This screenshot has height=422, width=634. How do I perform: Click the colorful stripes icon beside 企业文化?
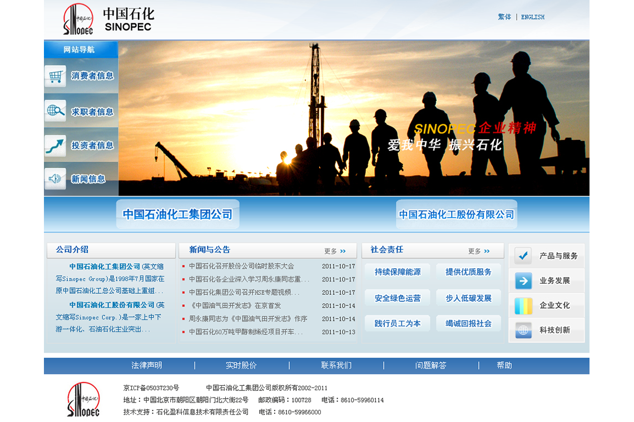[523, 306]
